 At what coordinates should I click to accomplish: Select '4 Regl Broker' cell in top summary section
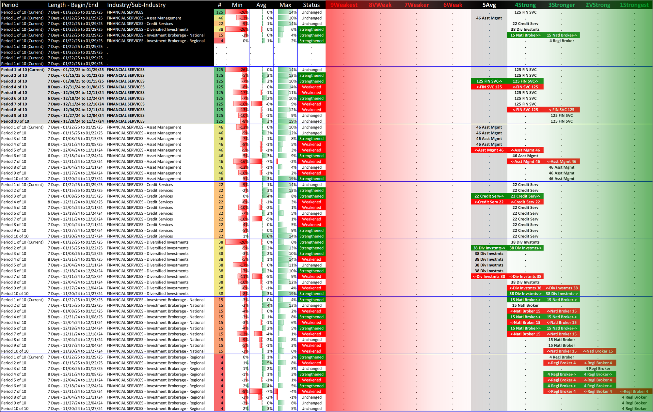point(562,41)
